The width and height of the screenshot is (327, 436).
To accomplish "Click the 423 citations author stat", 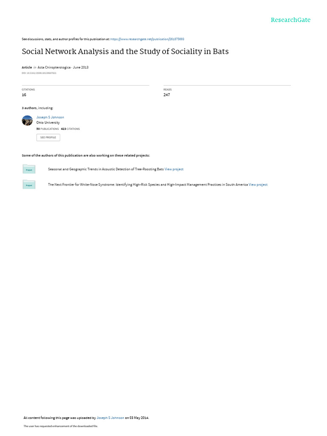I will tap(70, 129).
